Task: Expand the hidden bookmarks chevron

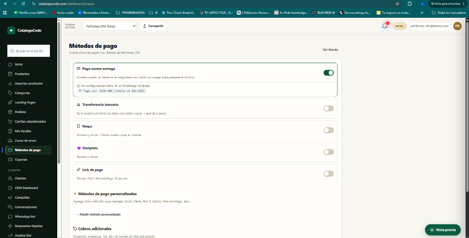Action: click(422, 13)
